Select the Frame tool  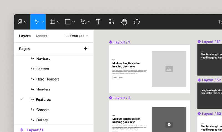pyautogui.click(x=53, y=22)
